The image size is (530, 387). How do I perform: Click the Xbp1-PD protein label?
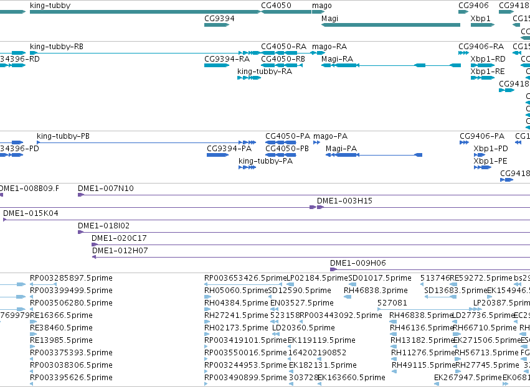pyautogui.click(x=491, y=148)
